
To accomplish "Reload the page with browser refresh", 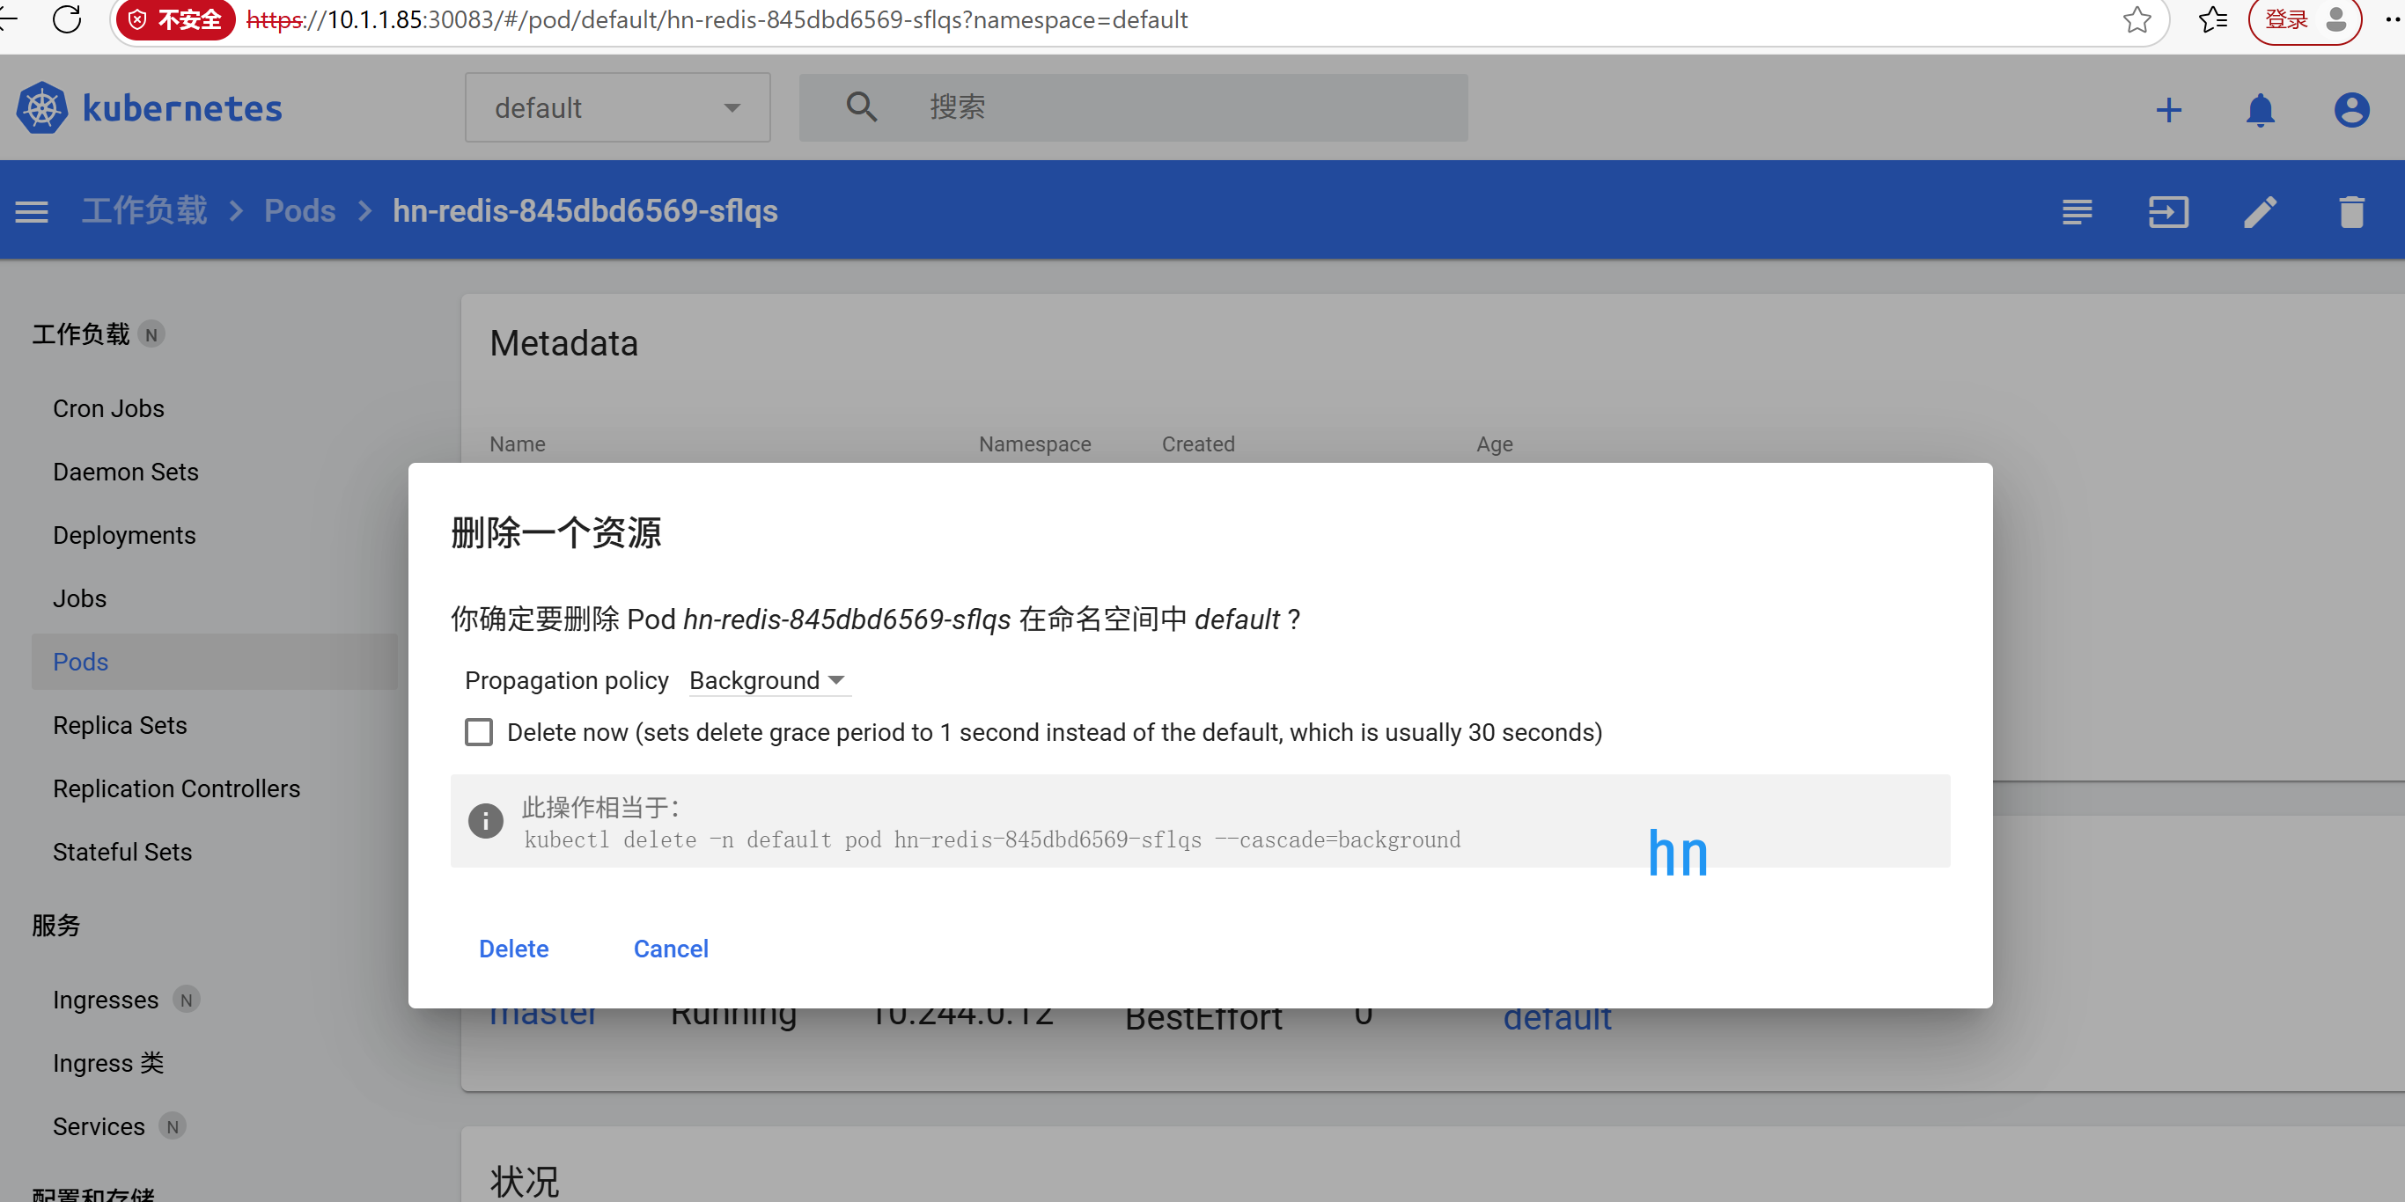I will pyautogui.click(x=67, y=18).
